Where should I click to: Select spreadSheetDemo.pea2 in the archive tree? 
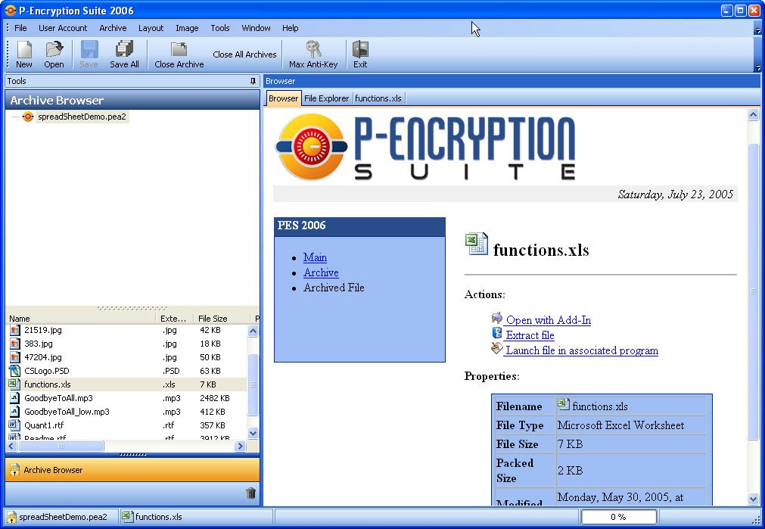(82, 117)
